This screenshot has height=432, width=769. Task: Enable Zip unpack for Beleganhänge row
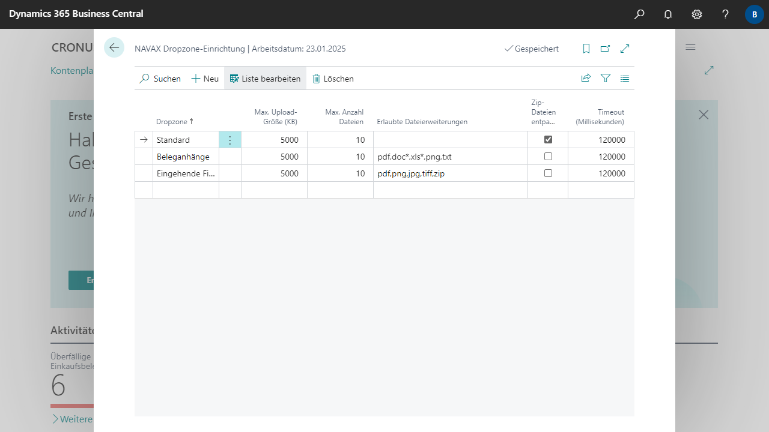[x=548, y=157]
